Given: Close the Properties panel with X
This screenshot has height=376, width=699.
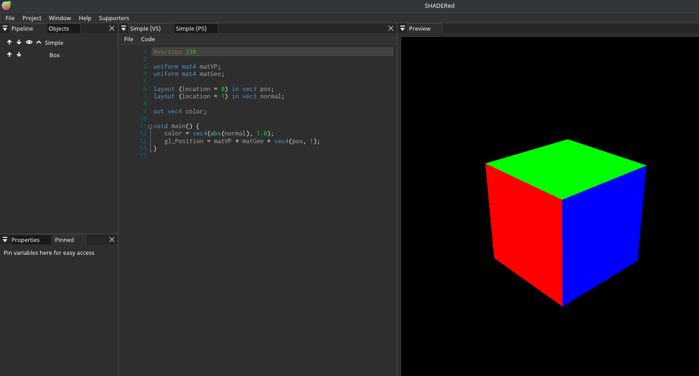Looking at the screenshot, I should point(112,240).
